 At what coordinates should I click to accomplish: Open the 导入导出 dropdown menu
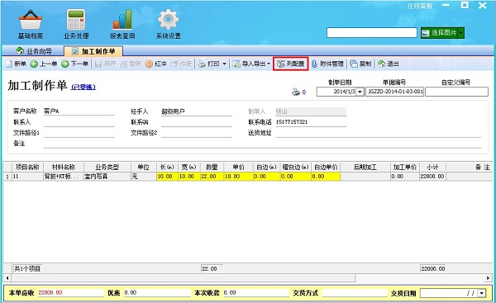tap(251, 64)
